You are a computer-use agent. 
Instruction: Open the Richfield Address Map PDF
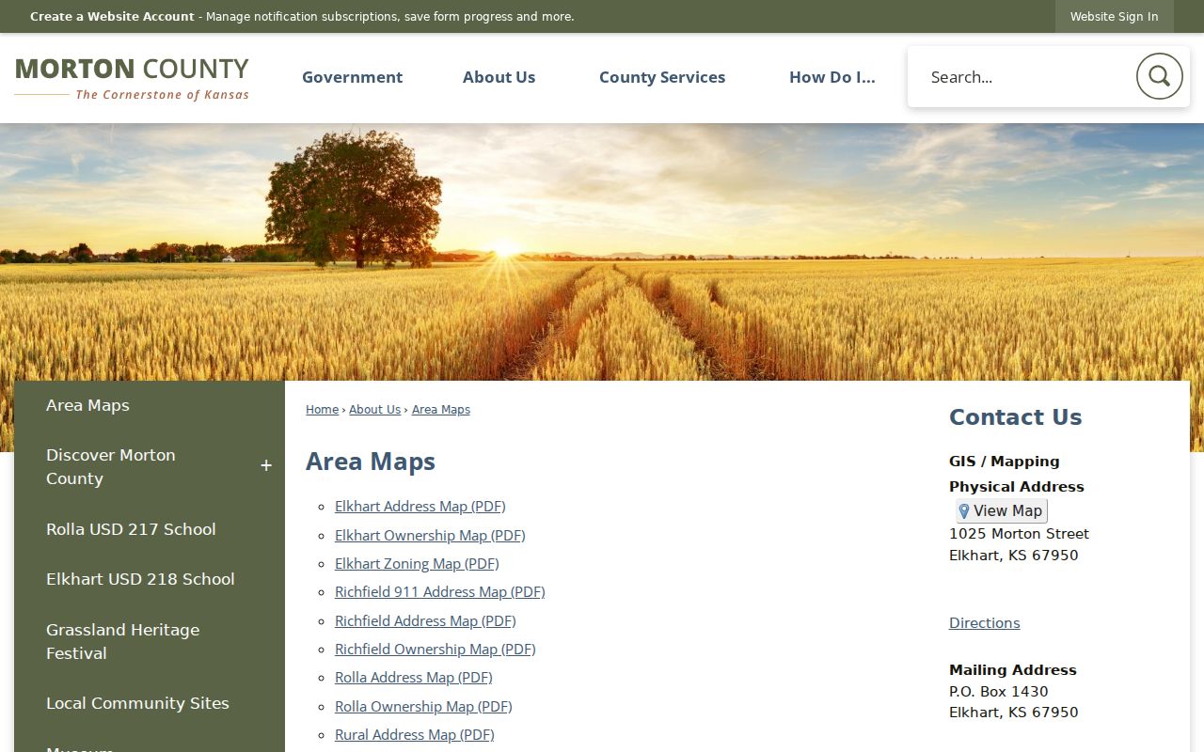pos(425,621)
